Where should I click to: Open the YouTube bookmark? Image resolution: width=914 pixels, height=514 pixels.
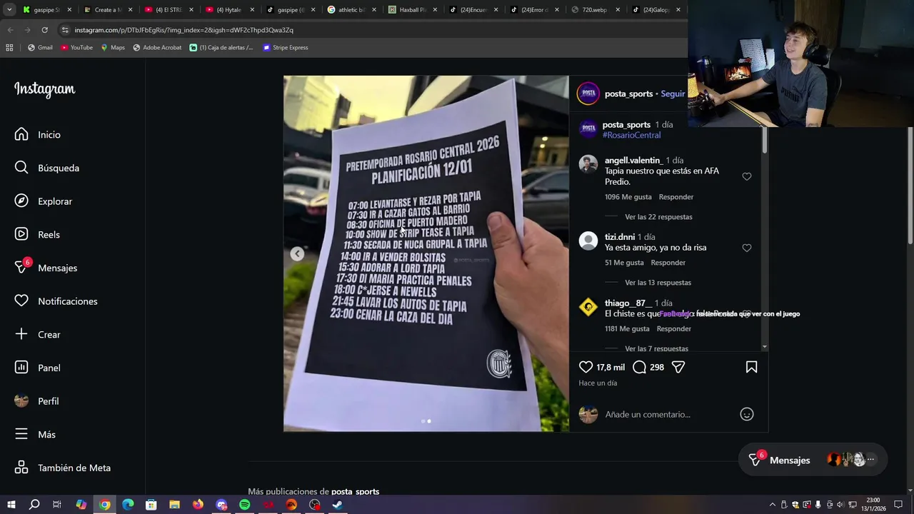pos(76,47)
